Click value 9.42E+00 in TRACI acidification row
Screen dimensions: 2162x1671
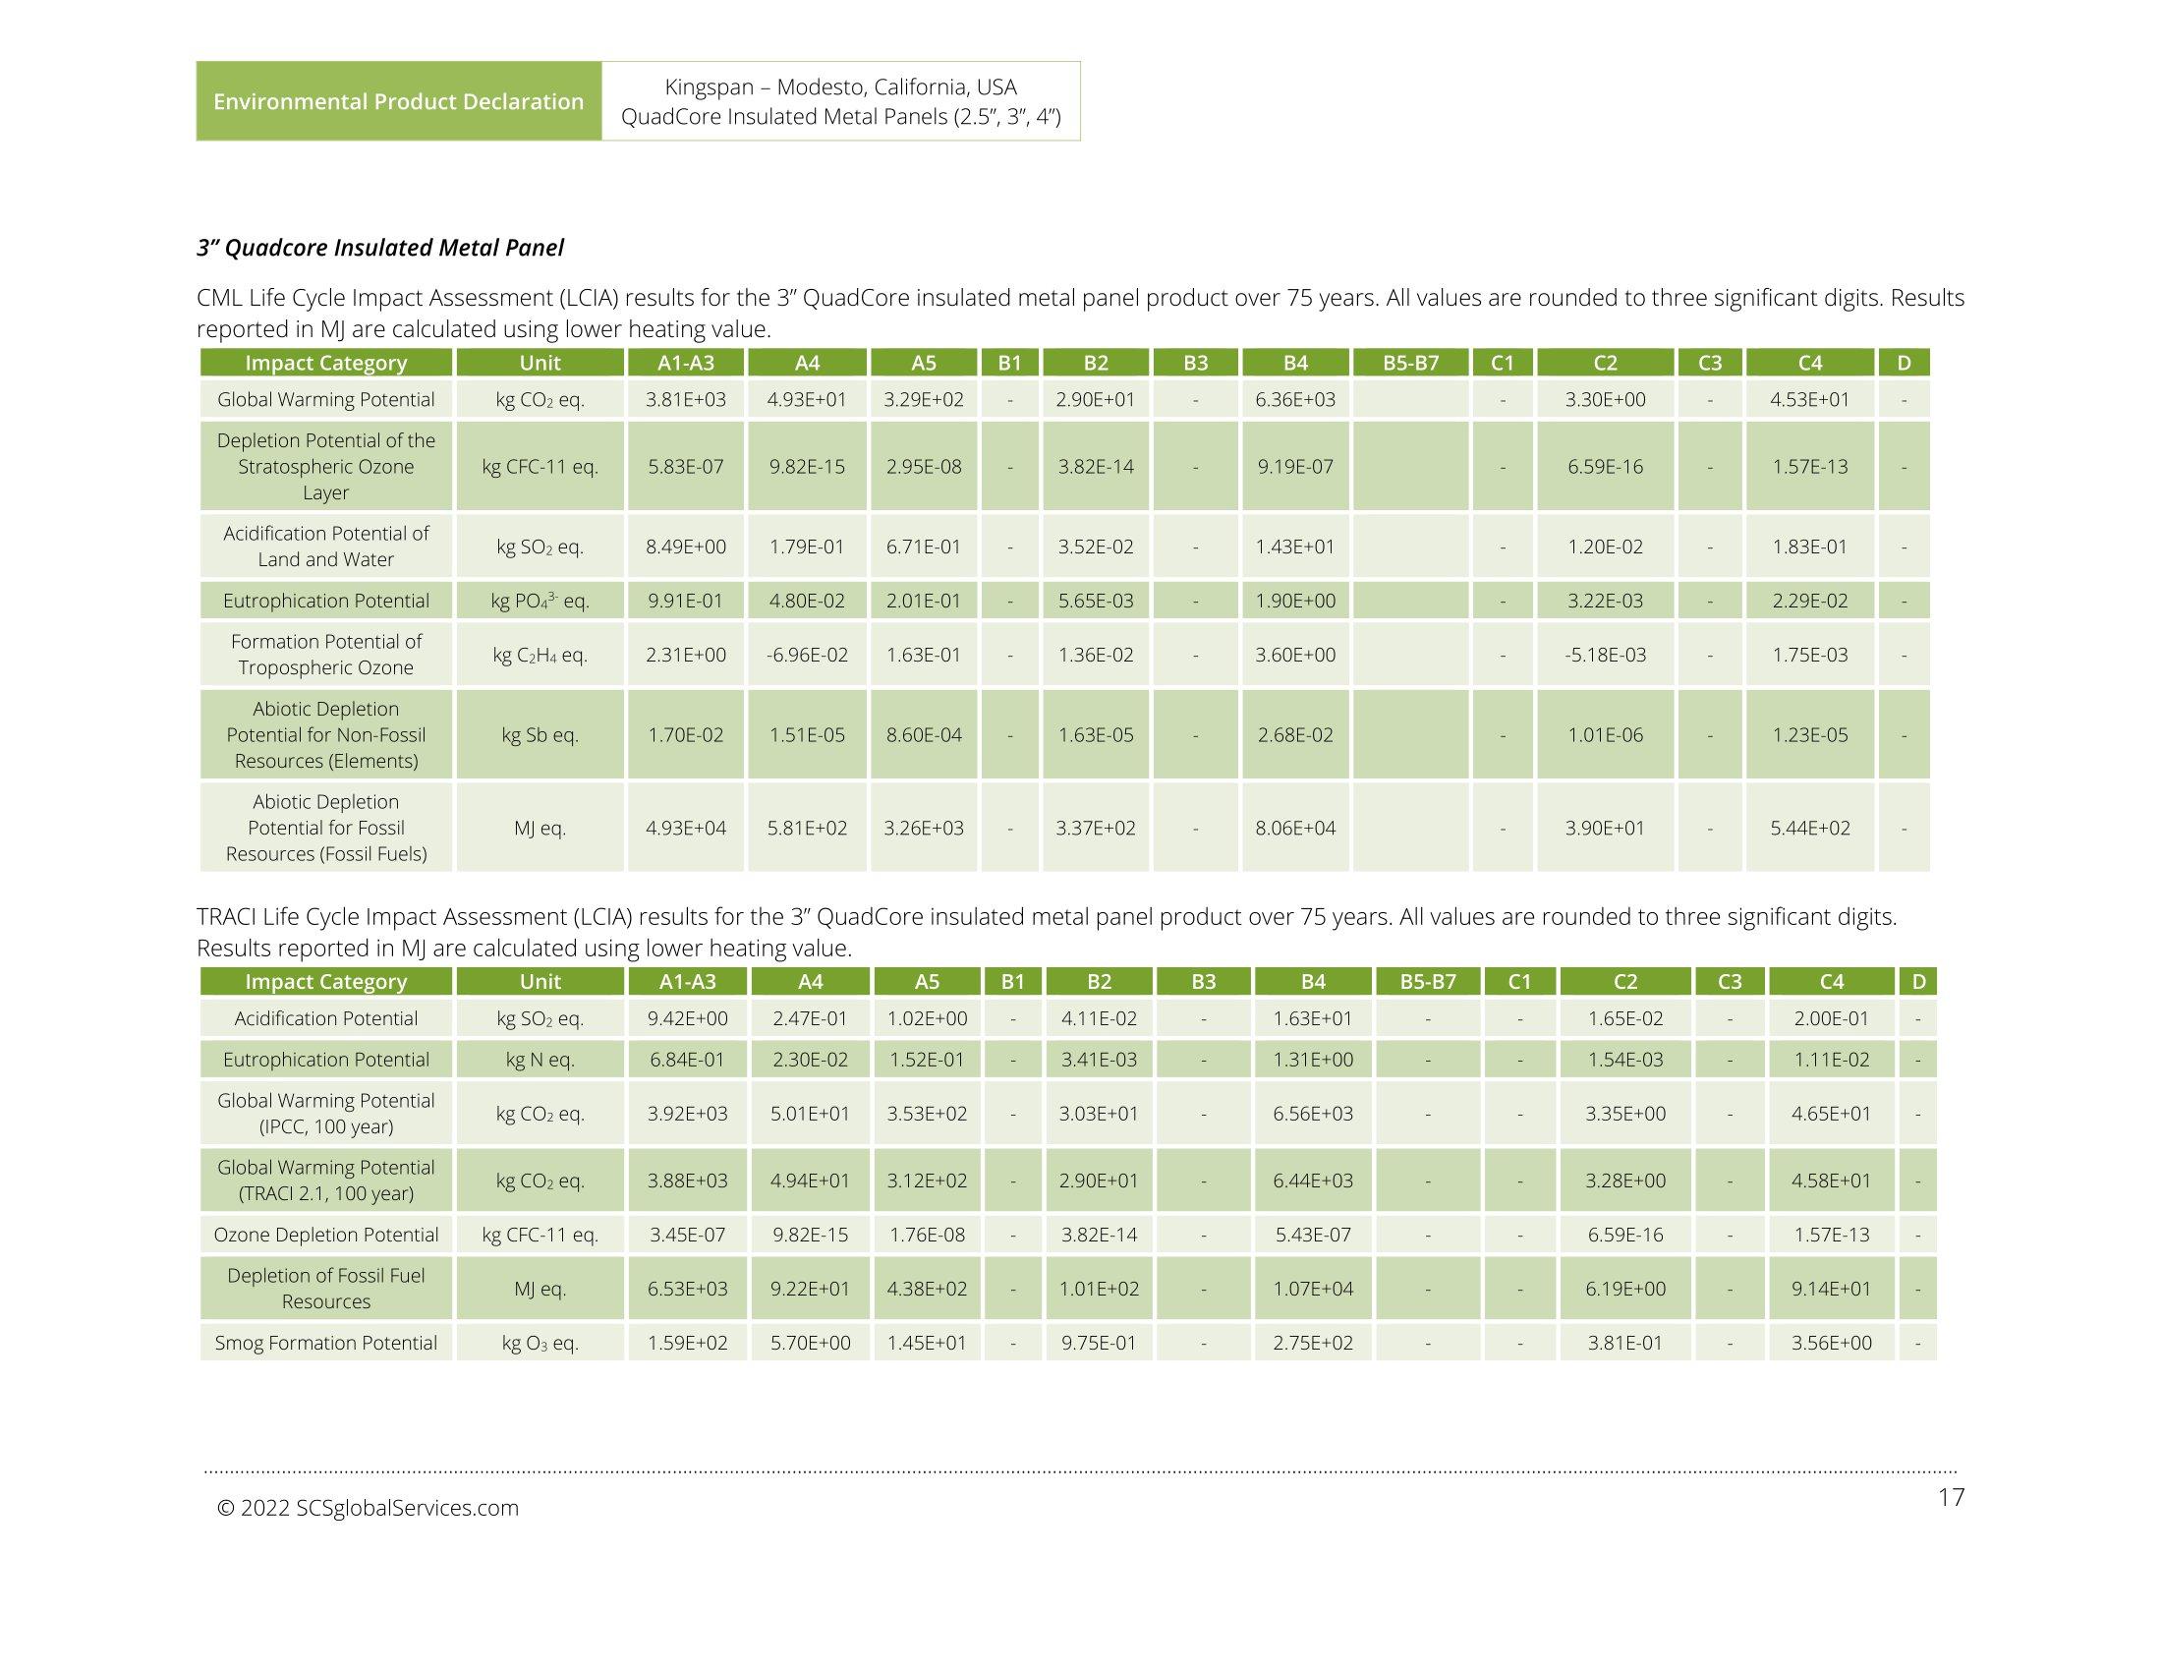tap(687, 1018)
